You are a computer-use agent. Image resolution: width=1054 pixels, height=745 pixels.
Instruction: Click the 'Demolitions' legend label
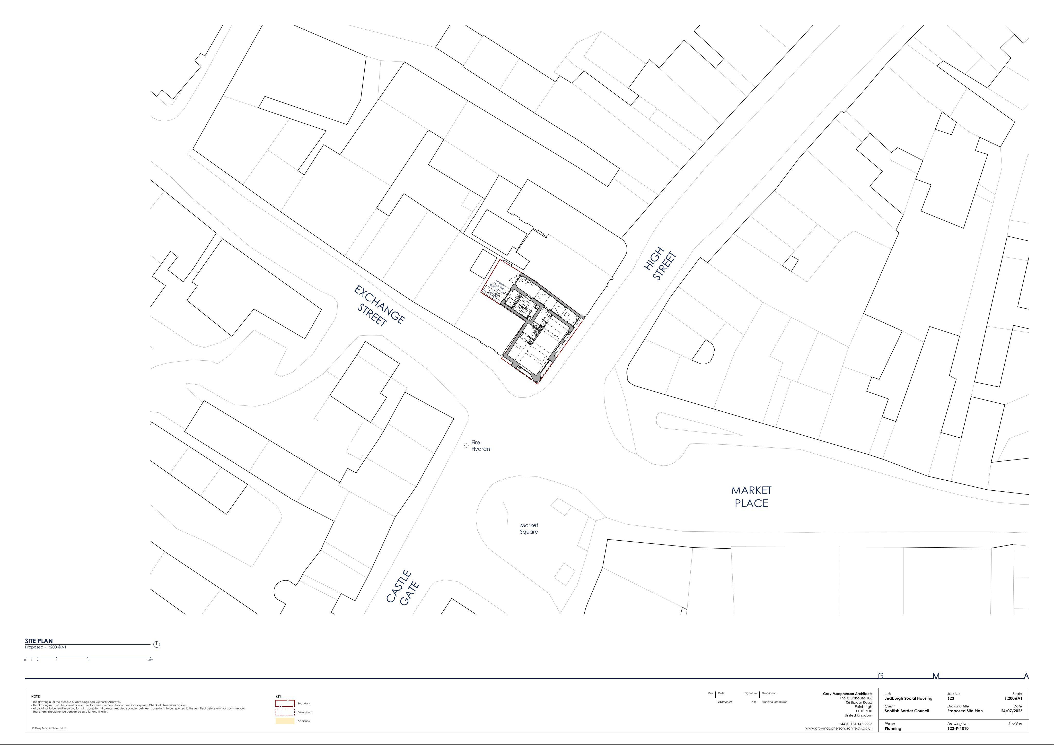click(x=305, y=712)
